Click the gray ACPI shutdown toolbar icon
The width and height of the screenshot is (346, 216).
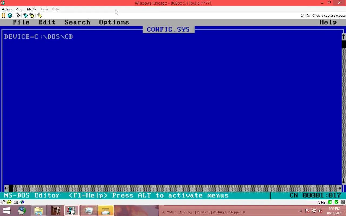pos(18,15)
